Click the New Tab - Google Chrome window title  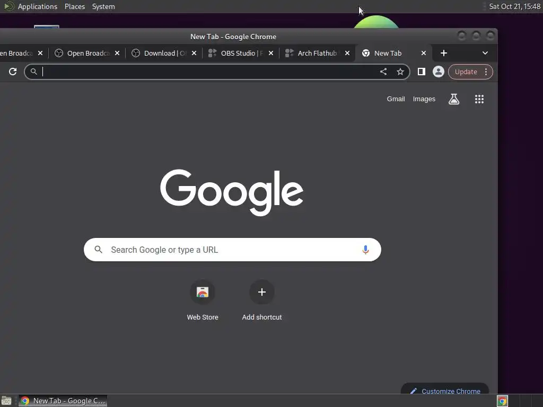[x=233, y=37]
